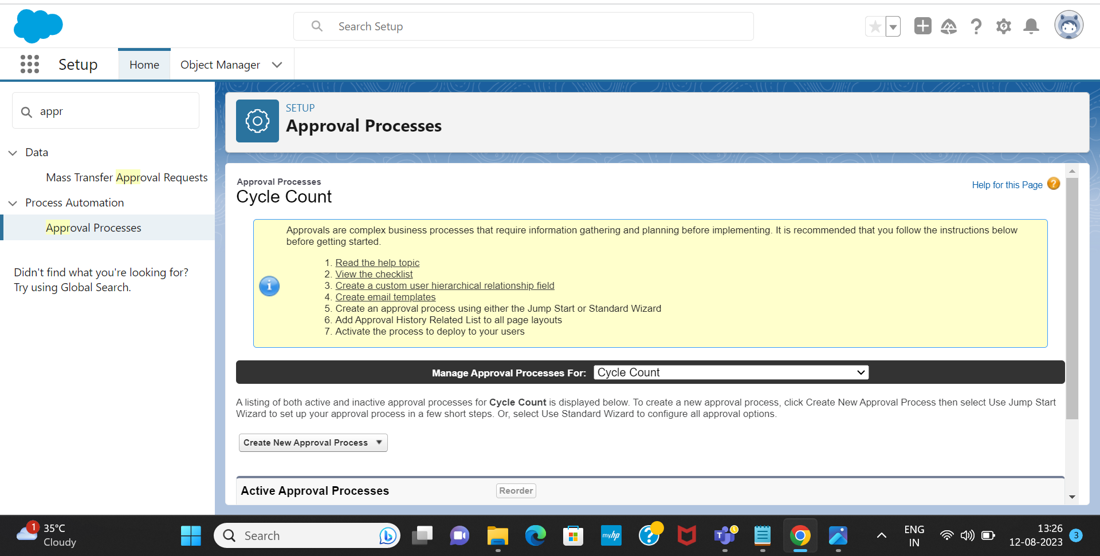
Task: Open the Windows Start menu
Action: tap(191, 536)
